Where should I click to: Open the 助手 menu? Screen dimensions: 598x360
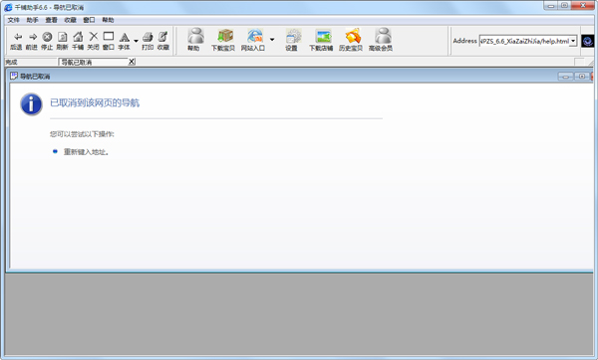[x=32, y=20]
